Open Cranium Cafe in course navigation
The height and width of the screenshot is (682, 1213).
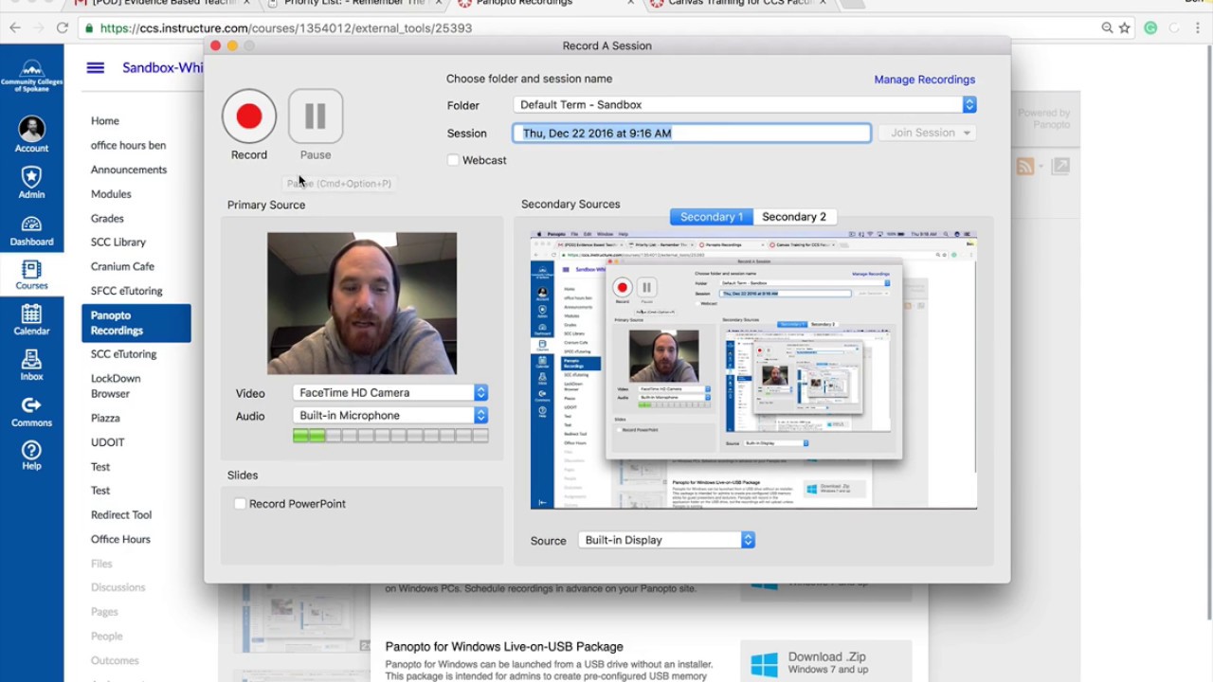click(x=122, y=267)
